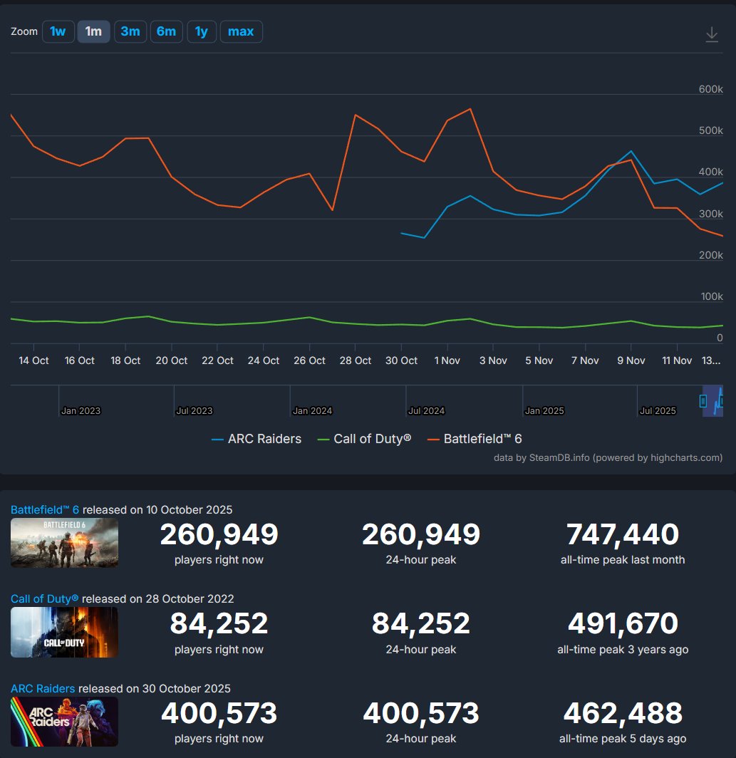Click Call of Duty all-time peak 491,670
This screenshot has width=736, height=758.
(623, 623)
